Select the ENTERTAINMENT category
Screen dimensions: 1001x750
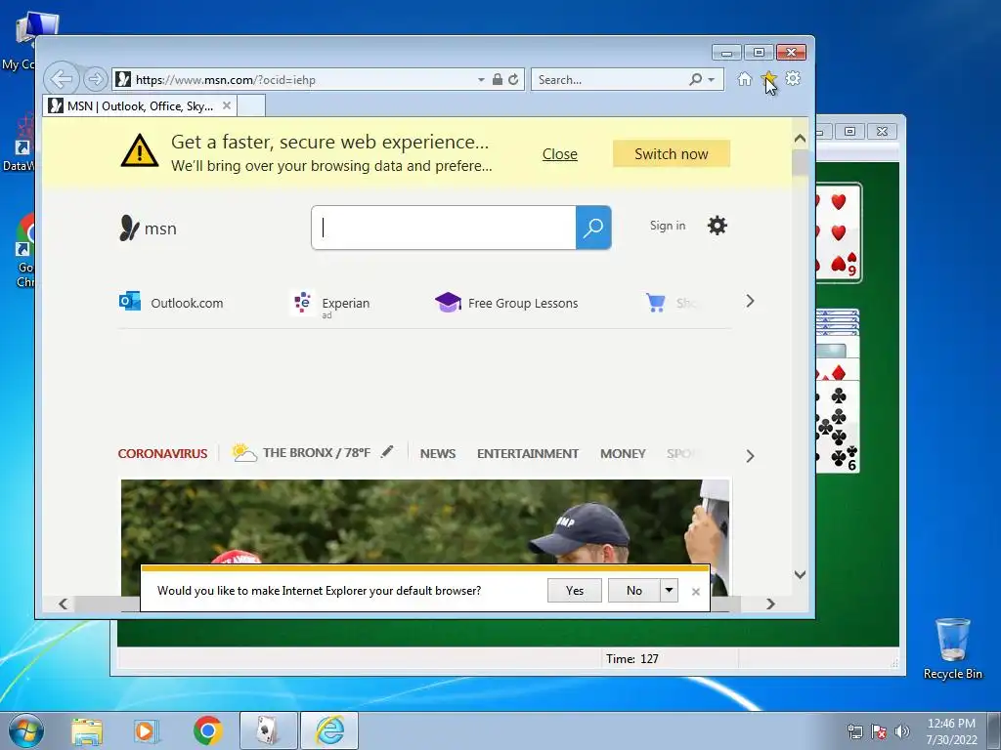coord(528,453)
